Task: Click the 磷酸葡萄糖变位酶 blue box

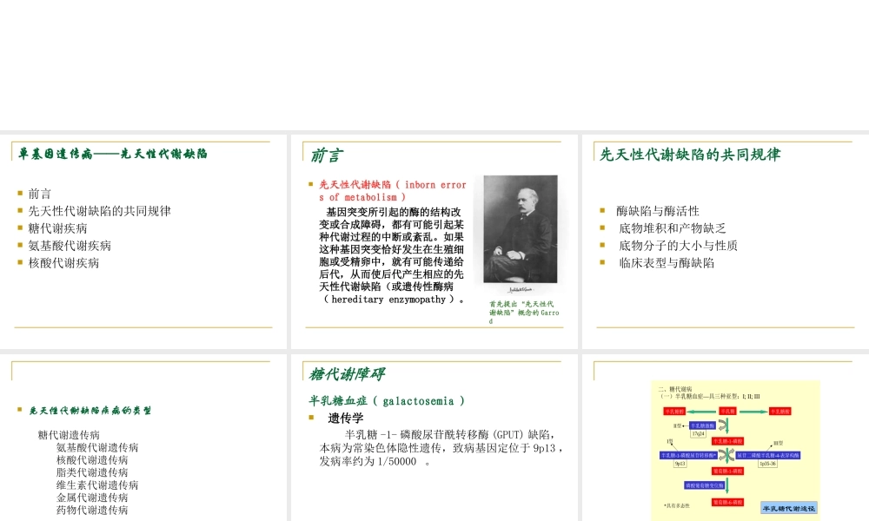Action: (703, 485)
